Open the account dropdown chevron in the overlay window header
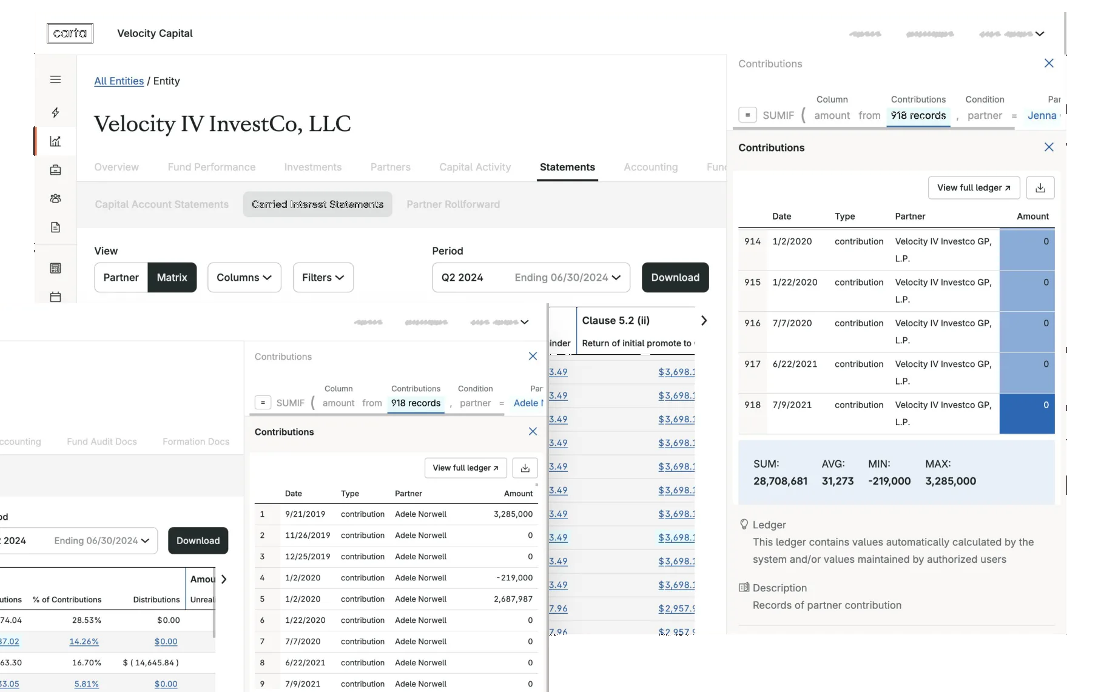Image resolution: width=1101 pixels, height=692 pixels. tap(525, 322)
